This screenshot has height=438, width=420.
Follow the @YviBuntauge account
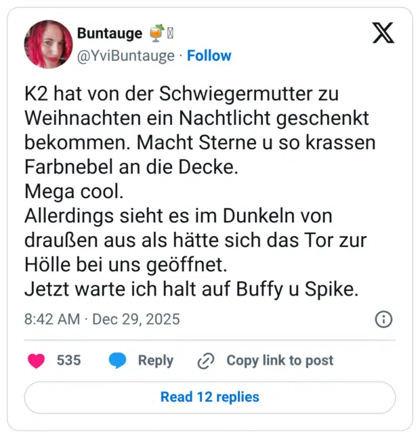pyautogui.click(x=209, y=56)
